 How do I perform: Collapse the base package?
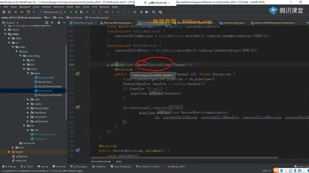pyautogui.click(x=28, y=74)
